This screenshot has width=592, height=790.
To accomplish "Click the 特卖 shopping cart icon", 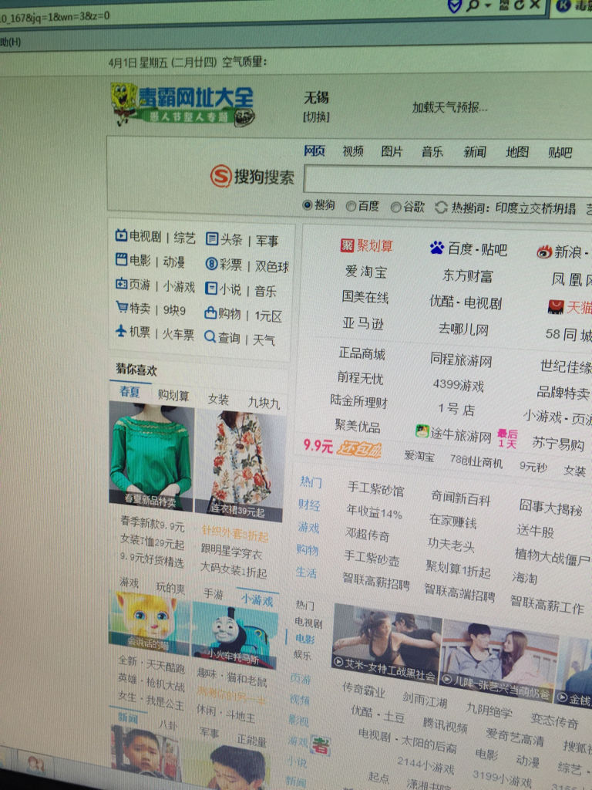I will tap(121, 306).
